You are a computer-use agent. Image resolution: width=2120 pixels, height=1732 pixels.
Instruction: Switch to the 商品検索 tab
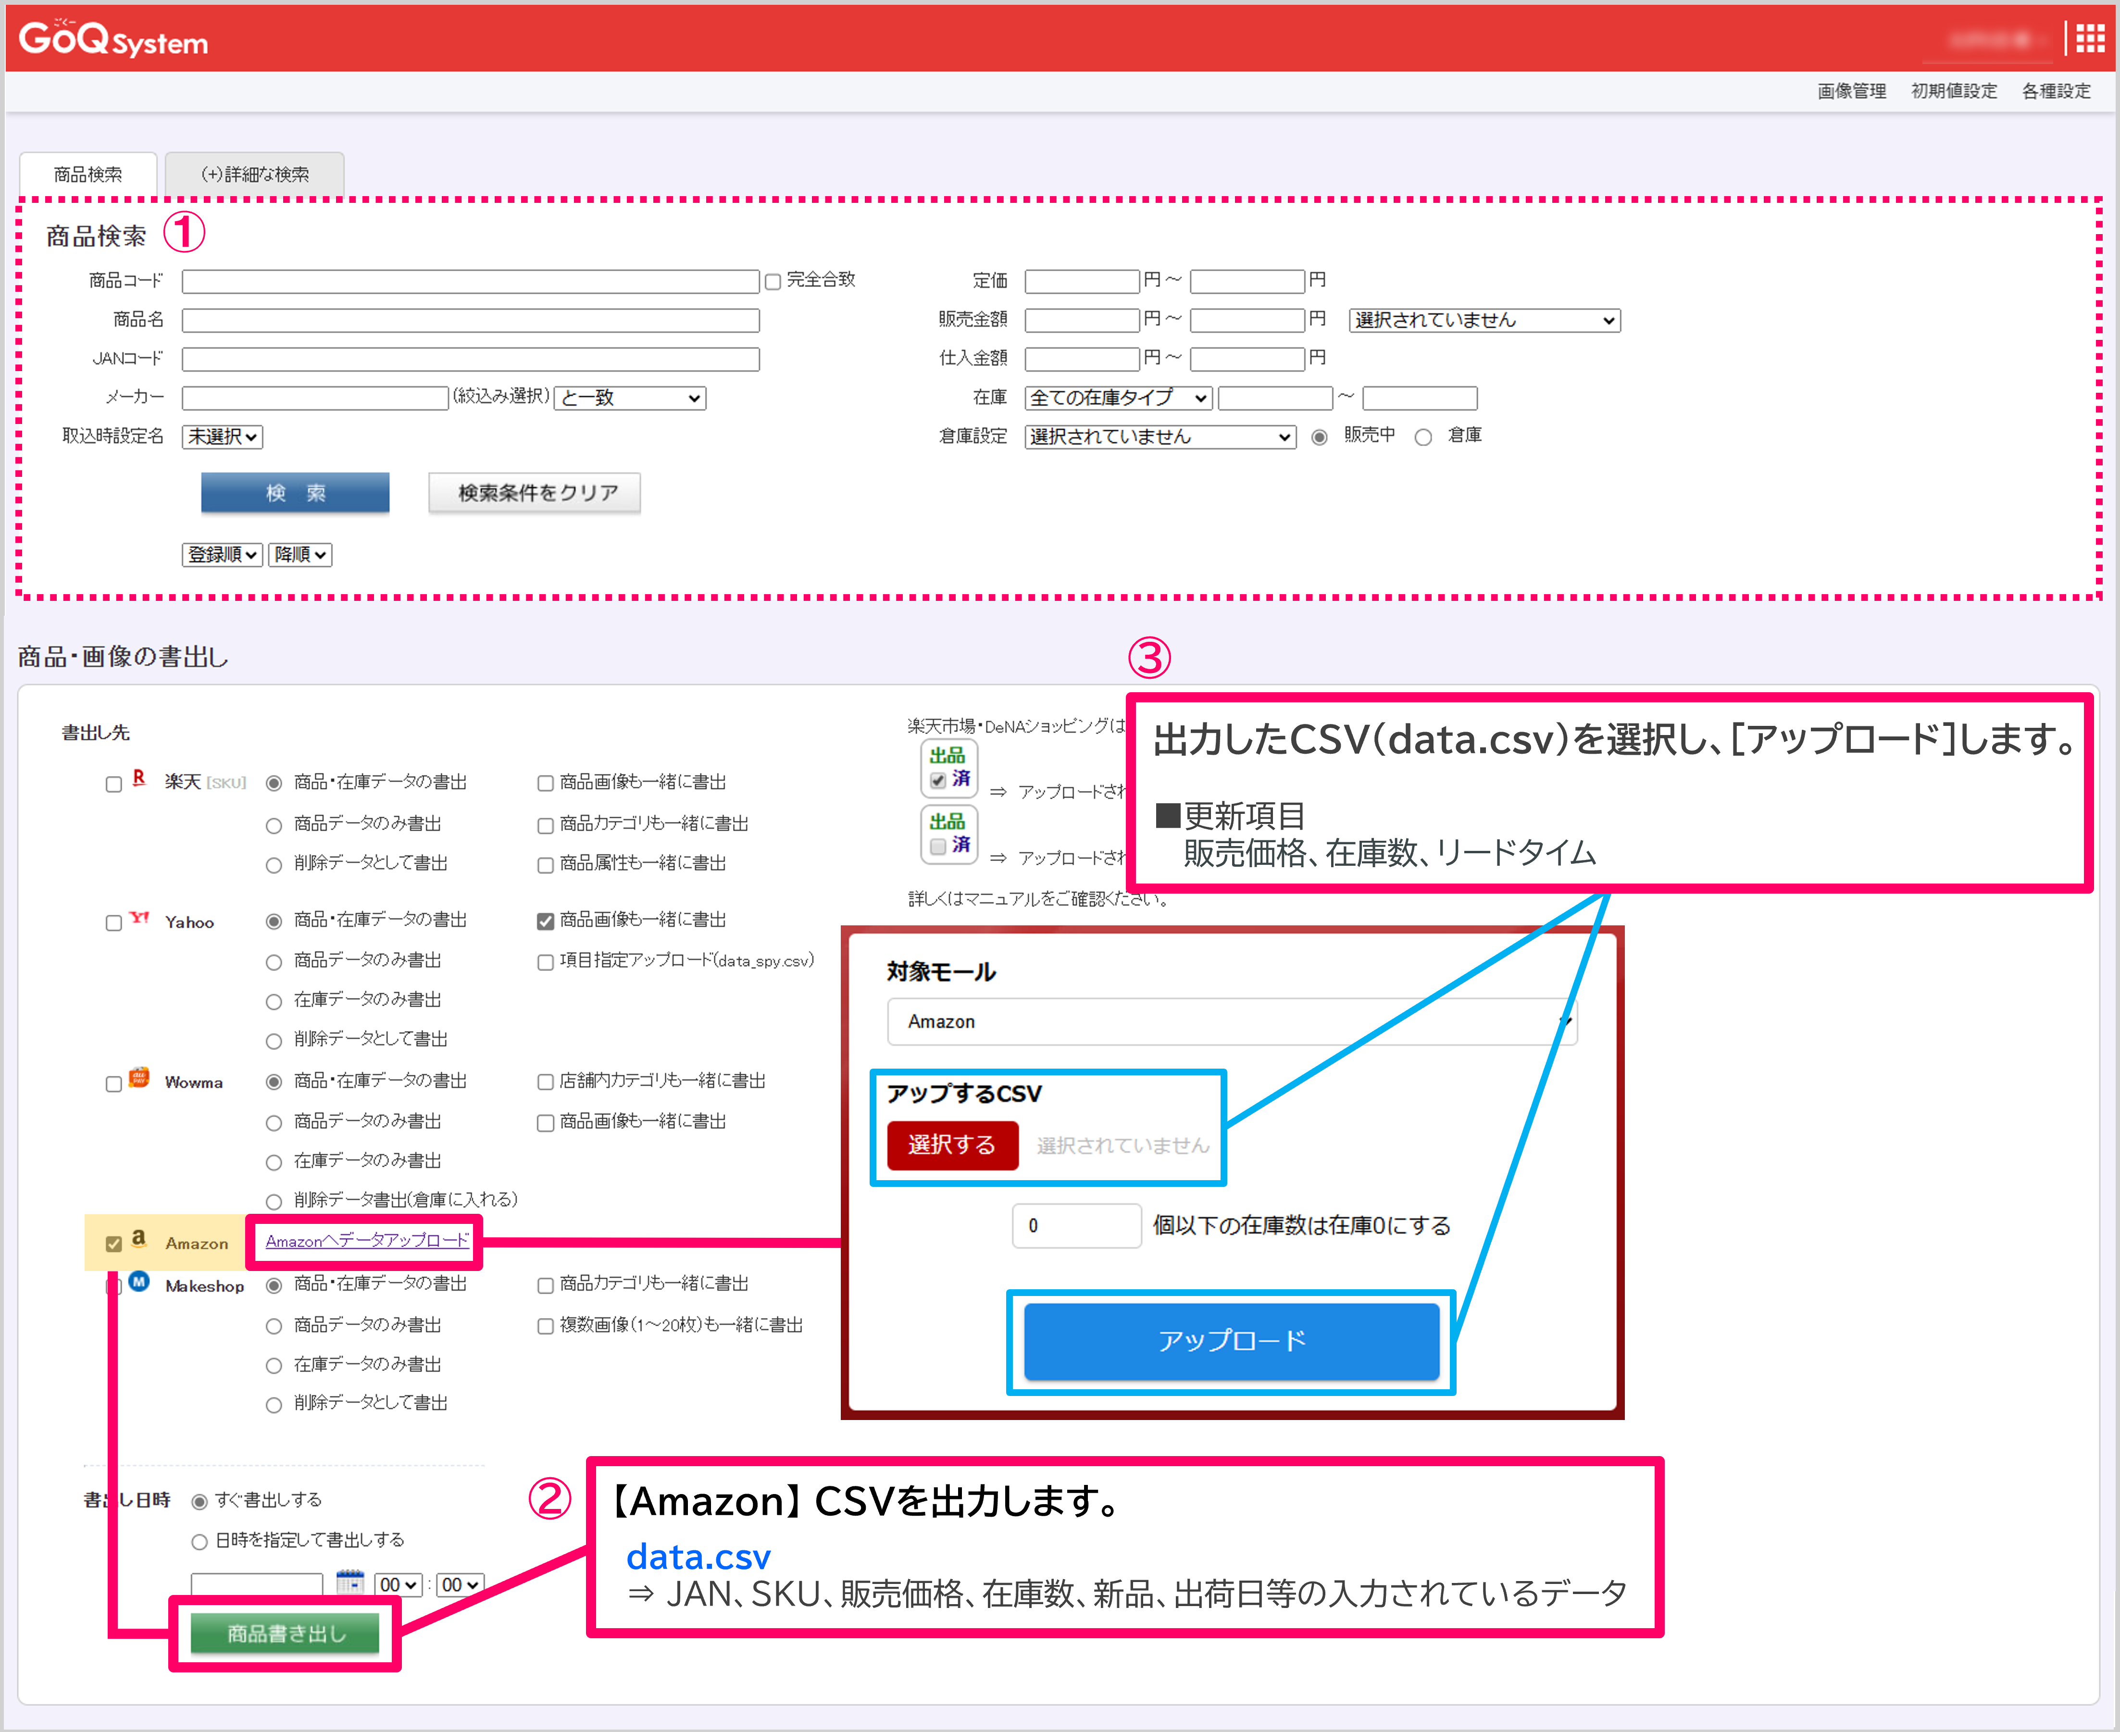(88, 174)
